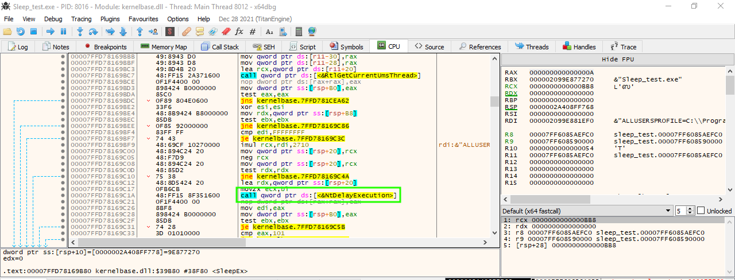Click the Hide FPU button

click(618, 59)
